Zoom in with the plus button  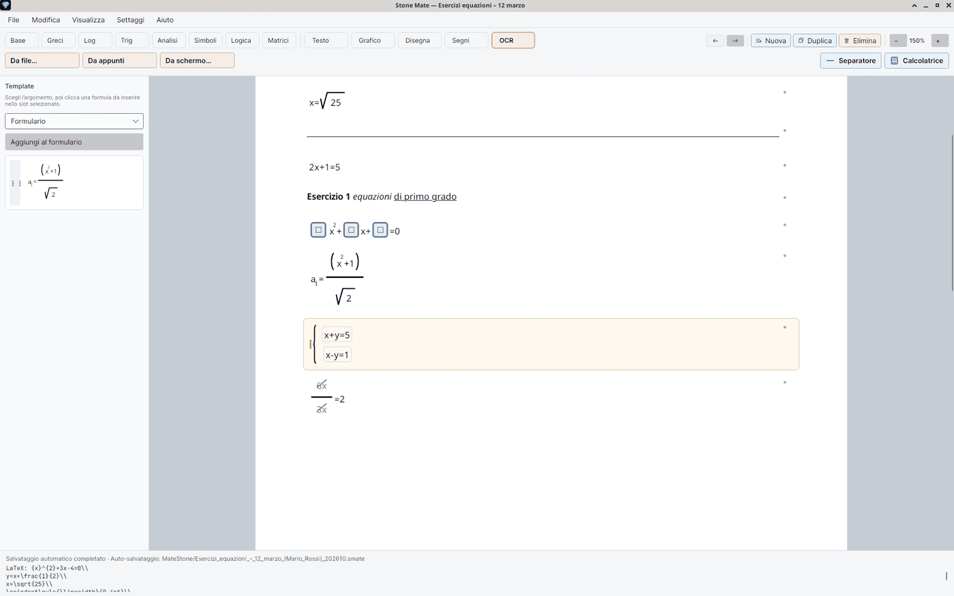coord(938,41)
